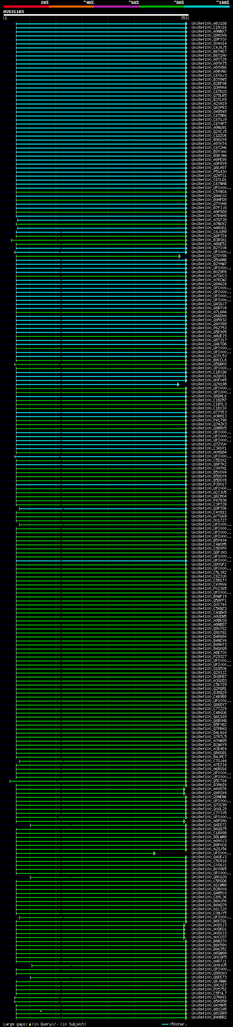Select the UniRef100_A9TKR6 label
The width and height of the screenshot is (233, 1027).
click(x=209, y=67)
